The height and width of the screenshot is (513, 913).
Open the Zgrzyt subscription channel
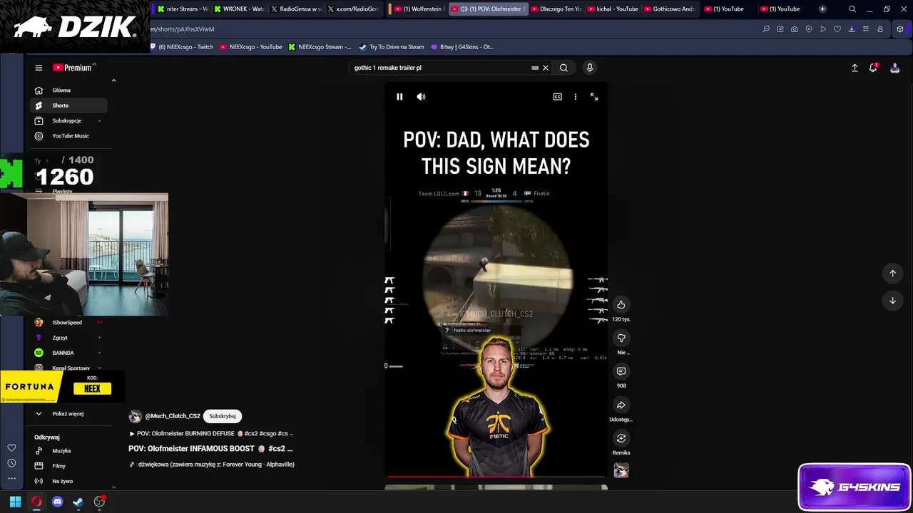tap(68, 338)
